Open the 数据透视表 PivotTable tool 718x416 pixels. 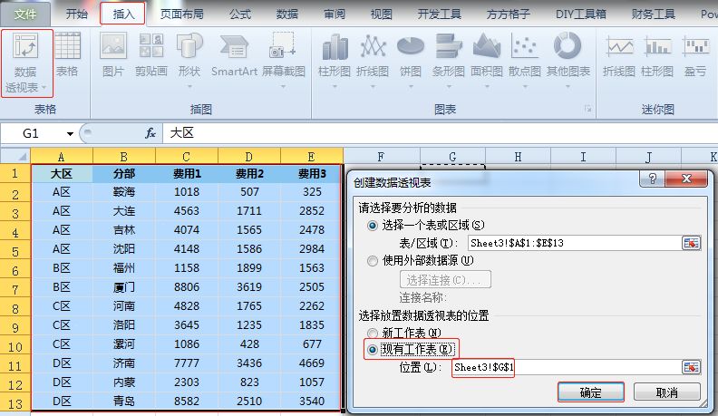click(x=26, y=63)
